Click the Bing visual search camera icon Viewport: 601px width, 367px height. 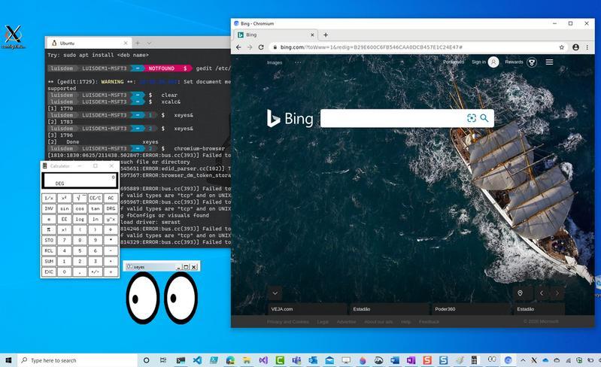pyautogui.click(x=472, y=118)
